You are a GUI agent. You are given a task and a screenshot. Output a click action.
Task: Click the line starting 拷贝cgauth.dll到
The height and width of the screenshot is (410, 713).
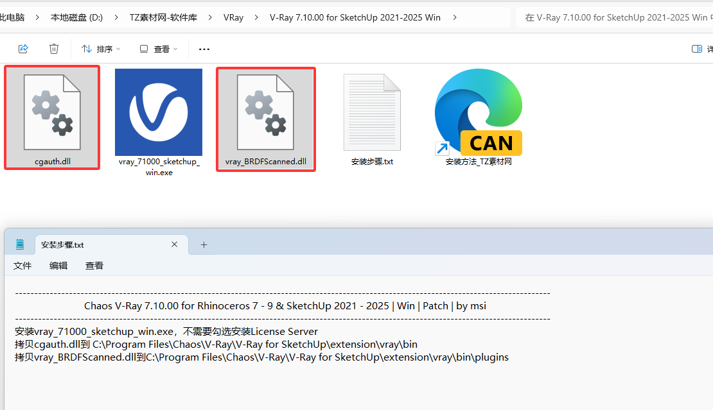(216, 344)
